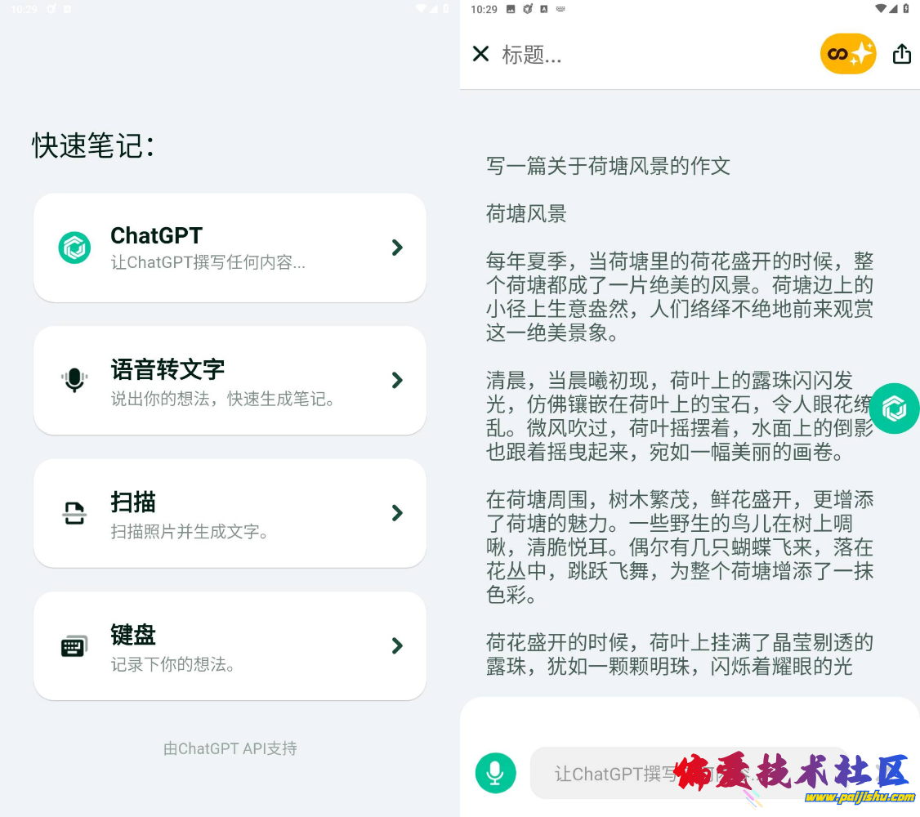The width and height of the screenshot is (920, 817).
Task: Open the chevron on 键盘 card
Action: coord(397,646)
